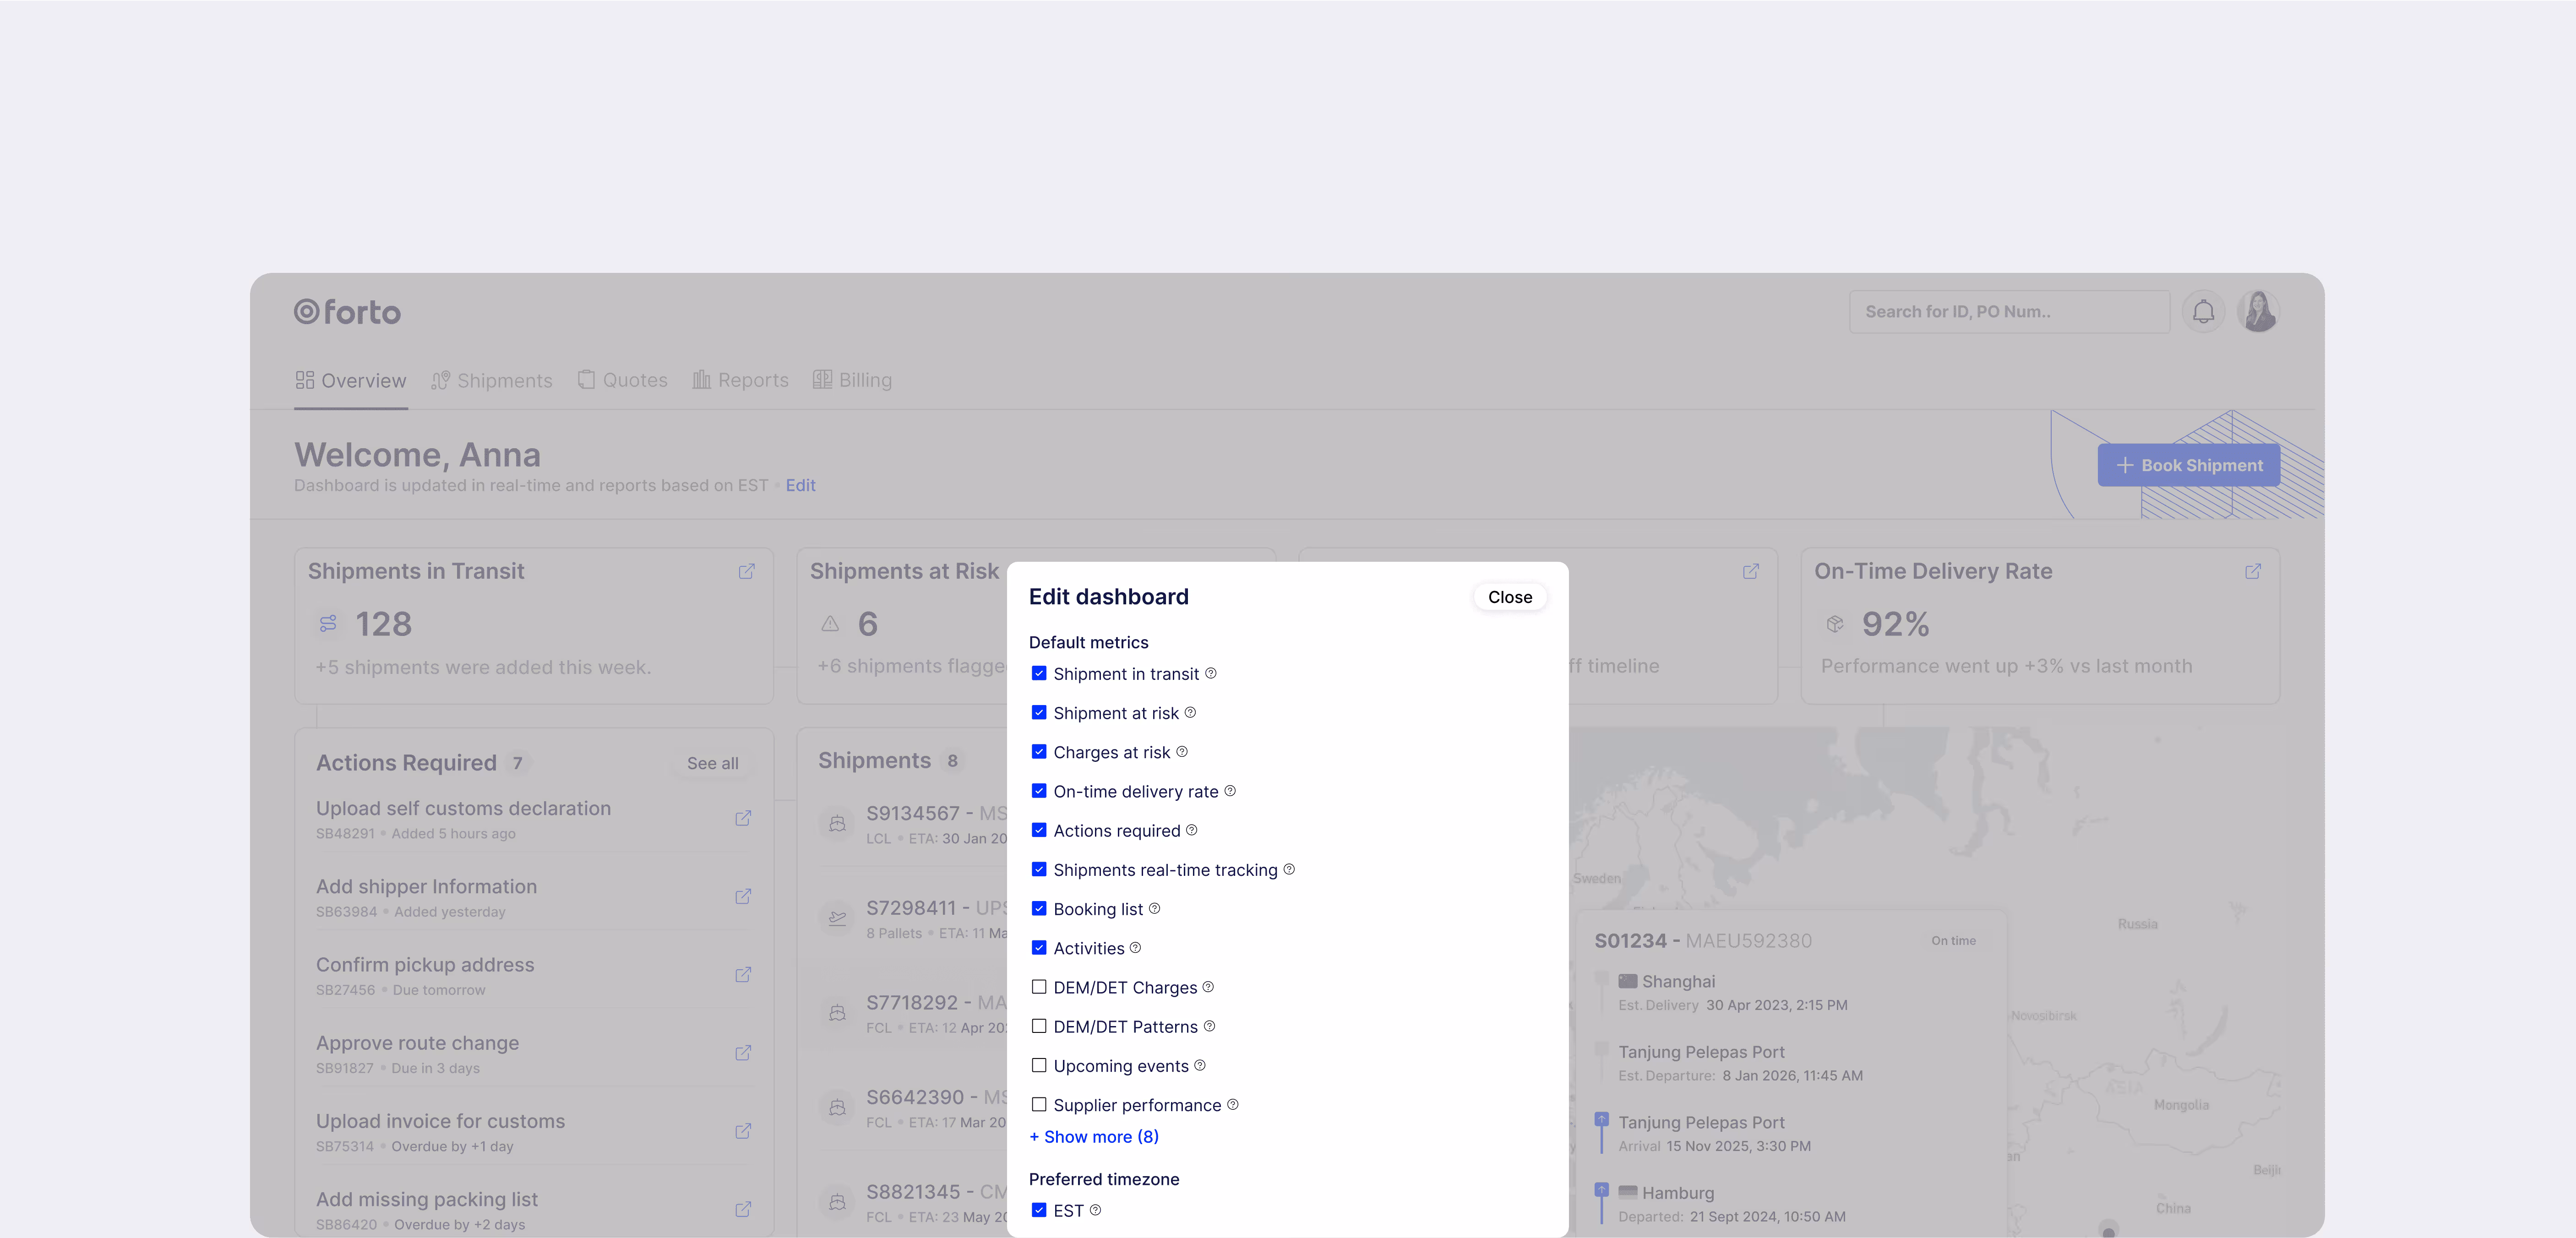Uncheck Booking list metric
This screenshot has height=1238, width=2576.
tap(1039, 908)
